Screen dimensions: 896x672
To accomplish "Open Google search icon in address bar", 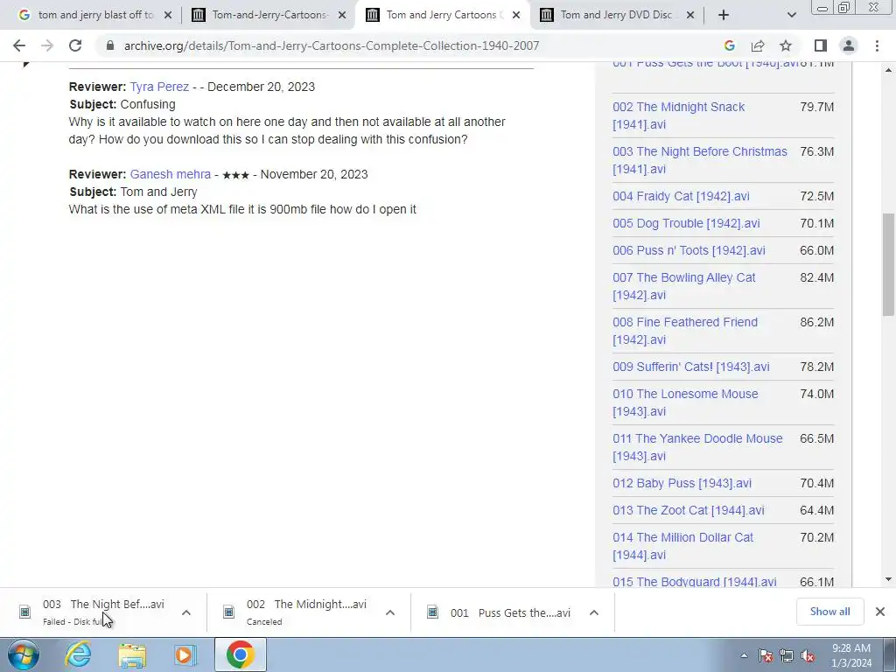I will coord(729,45).
